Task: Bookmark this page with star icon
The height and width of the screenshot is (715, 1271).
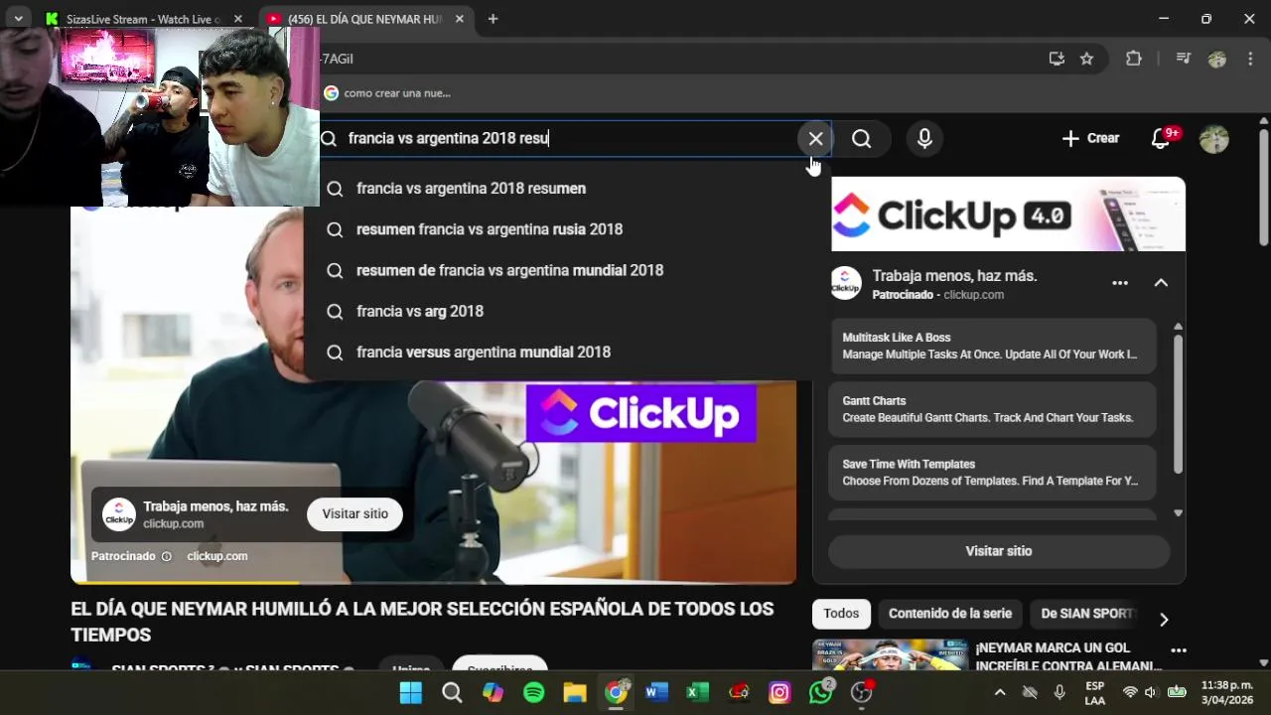Action: (1086, 59)
